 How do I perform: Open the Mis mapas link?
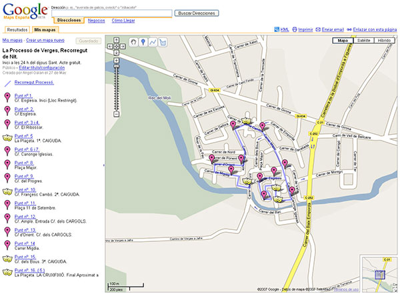click(12, 40)
